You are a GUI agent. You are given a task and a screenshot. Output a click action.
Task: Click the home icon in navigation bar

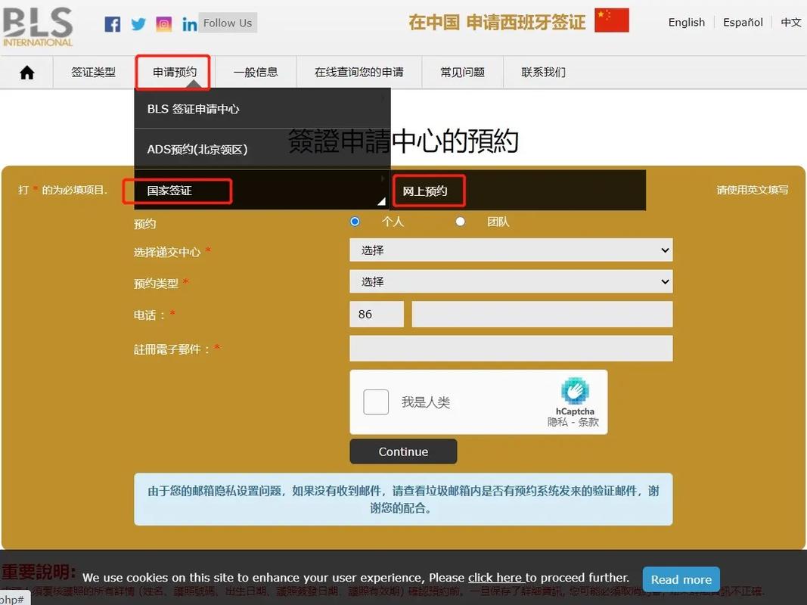pos(26,73)
